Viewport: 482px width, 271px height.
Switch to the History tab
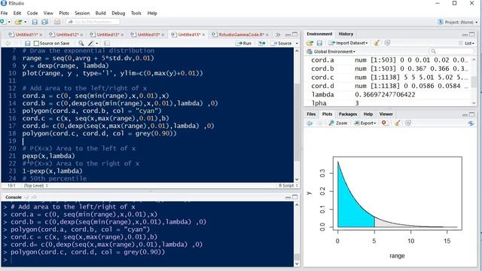(x=346, y=34)
